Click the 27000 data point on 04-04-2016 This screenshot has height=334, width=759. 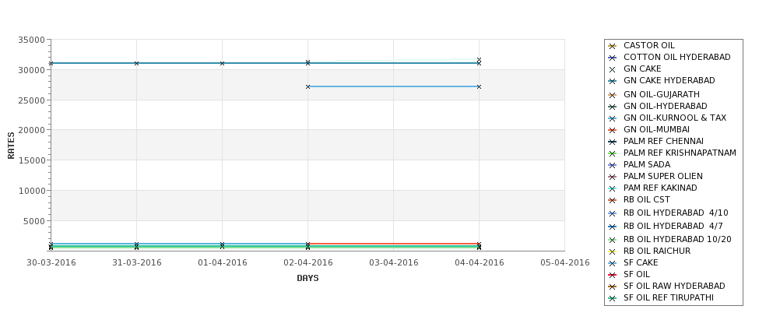[x=480, y=86]
